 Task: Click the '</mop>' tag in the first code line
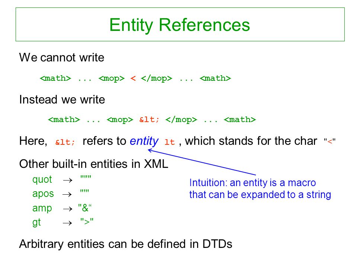click(x=157, y=79)
